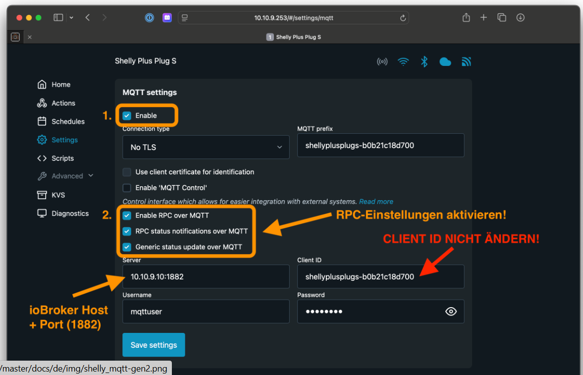Open the KVS page

click(x=52, y=195)
